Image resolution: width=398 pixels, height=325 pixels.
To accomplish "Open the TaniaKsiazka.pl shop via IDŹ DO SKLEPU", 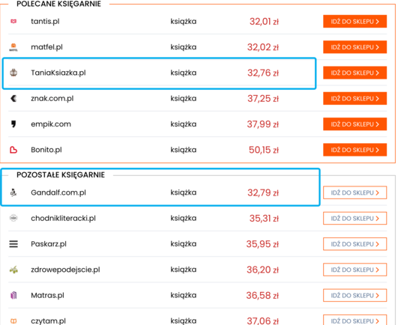I will pos(355,73).
